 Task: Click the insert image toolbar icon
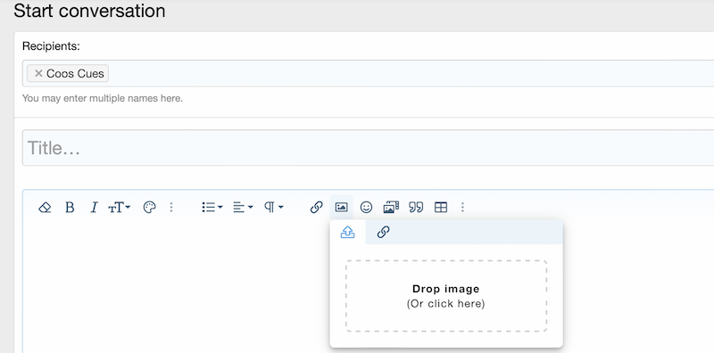341,208
